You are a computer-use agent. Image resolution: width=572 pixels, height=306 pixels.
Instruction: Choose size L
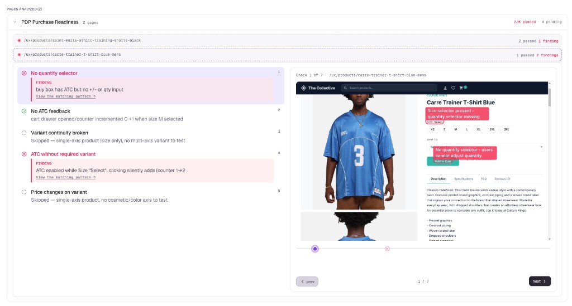pyautogui.click(x=466, y=129)
